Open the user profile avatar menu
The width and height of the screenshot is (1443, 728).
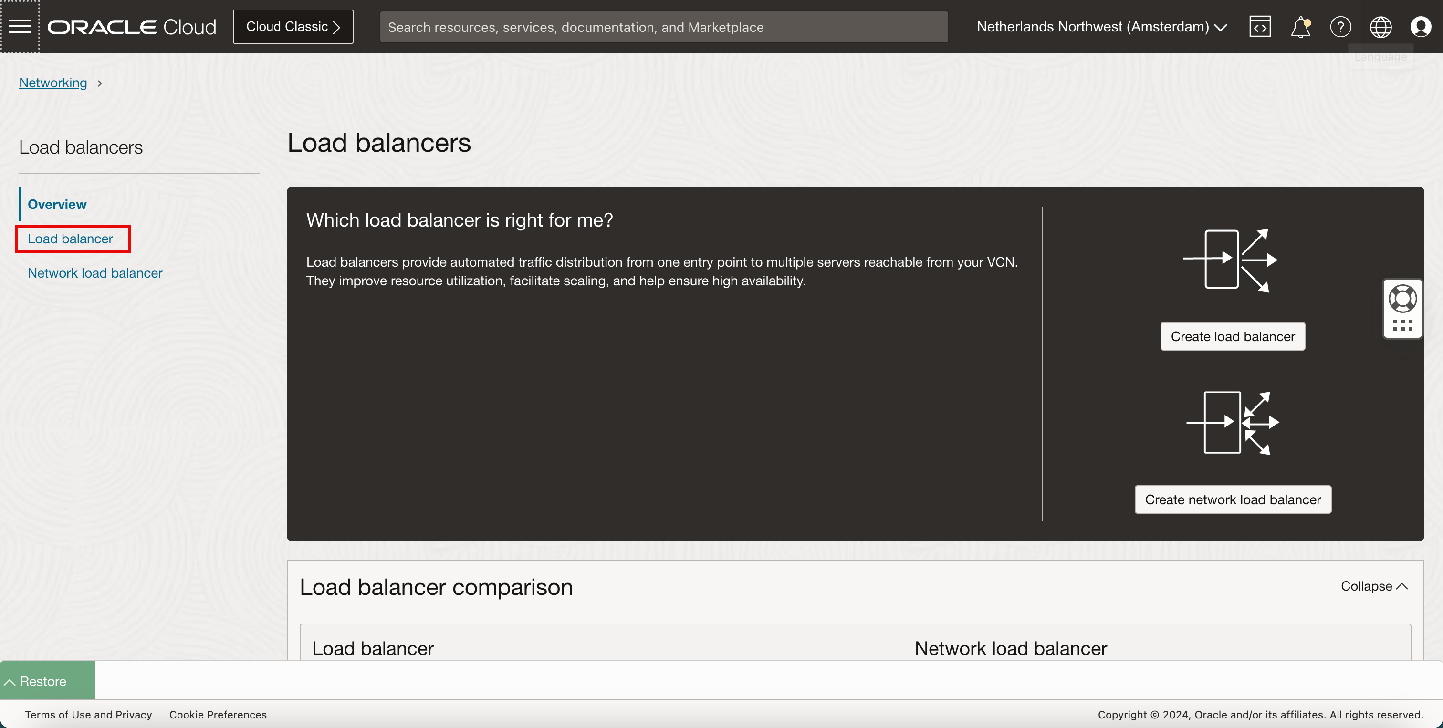coord(1421,26)
